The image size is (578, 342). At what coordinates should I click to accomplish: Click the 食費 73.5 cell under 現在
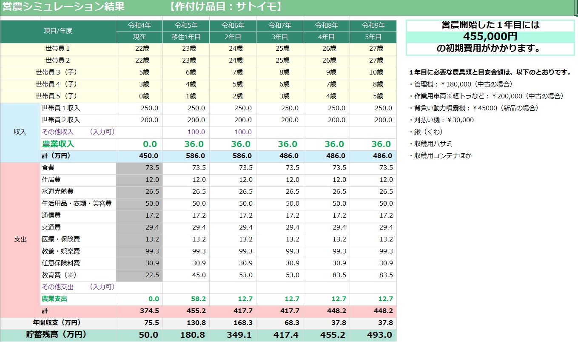tap(139, 168)
